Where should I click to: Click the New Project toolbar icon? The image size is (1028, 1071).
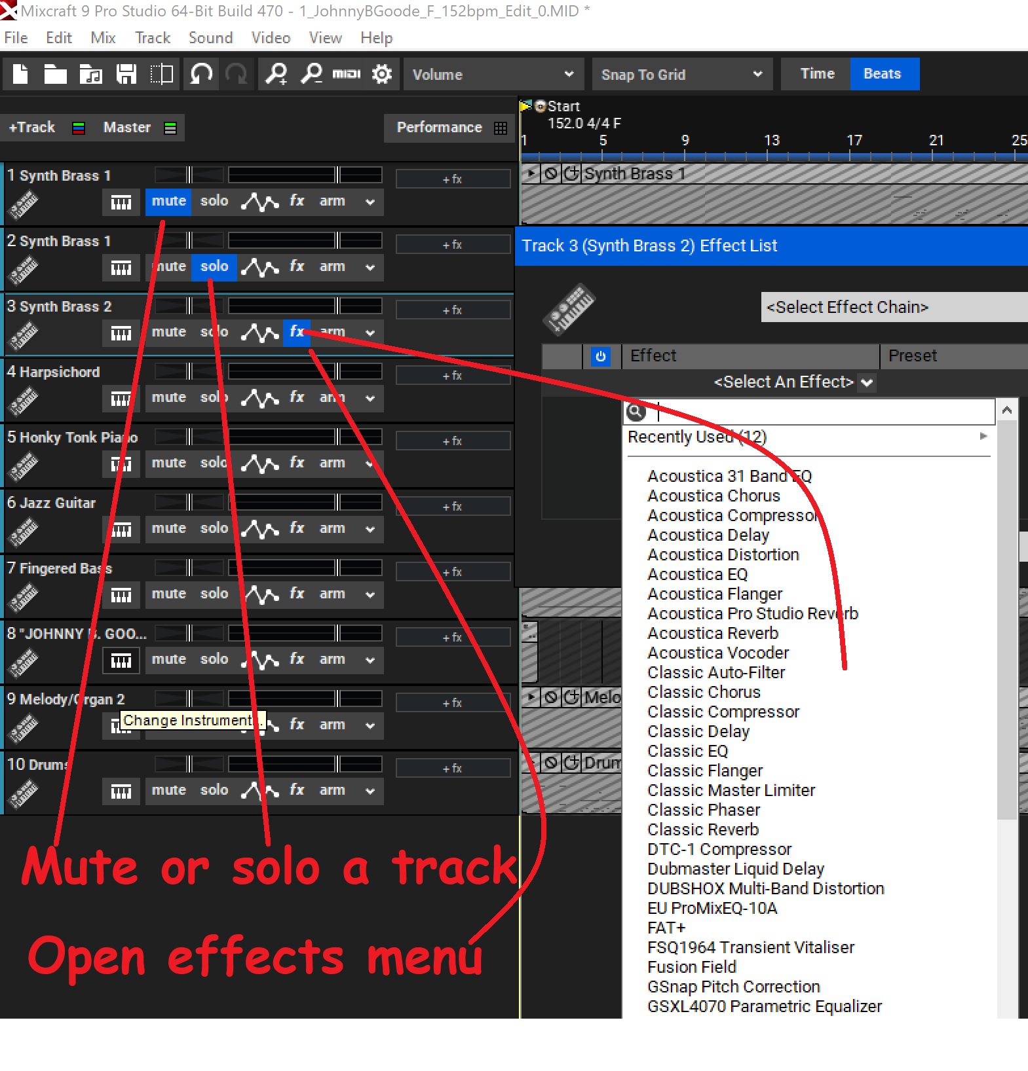tap(20, 74)
